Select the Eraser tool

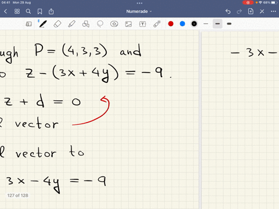coord(58,24)
